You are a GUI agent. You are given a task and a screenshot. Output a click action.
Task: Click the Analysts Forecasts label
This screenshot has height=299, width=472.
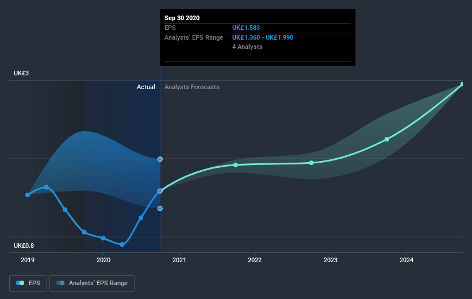[192, 87]
